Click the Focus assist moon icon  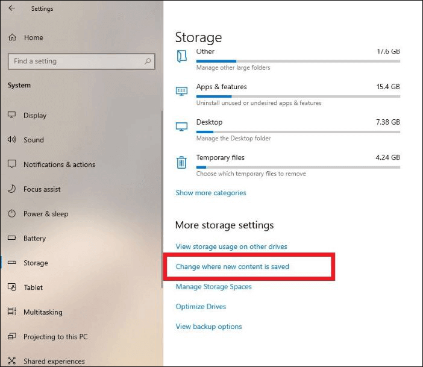(12, 189)
